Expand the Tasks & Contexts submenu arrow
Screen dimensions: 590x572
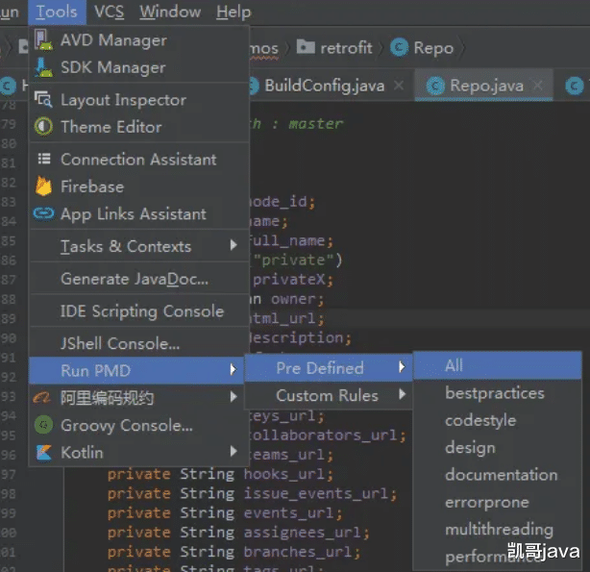tap(234, 245)
